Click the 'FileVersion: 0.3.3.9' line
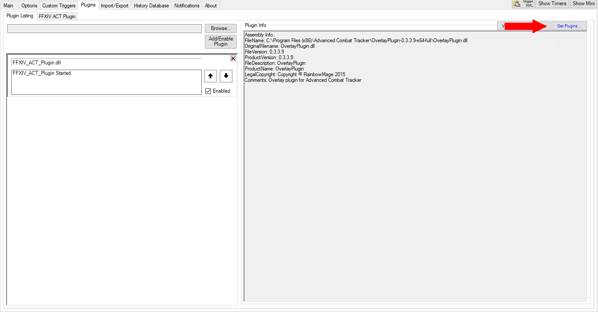This screenshot has height=312, width=598. [x=264, y=52]
